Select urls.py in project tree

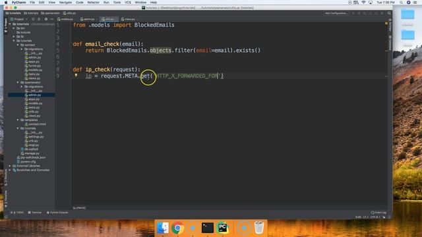(x=32, y=141)
